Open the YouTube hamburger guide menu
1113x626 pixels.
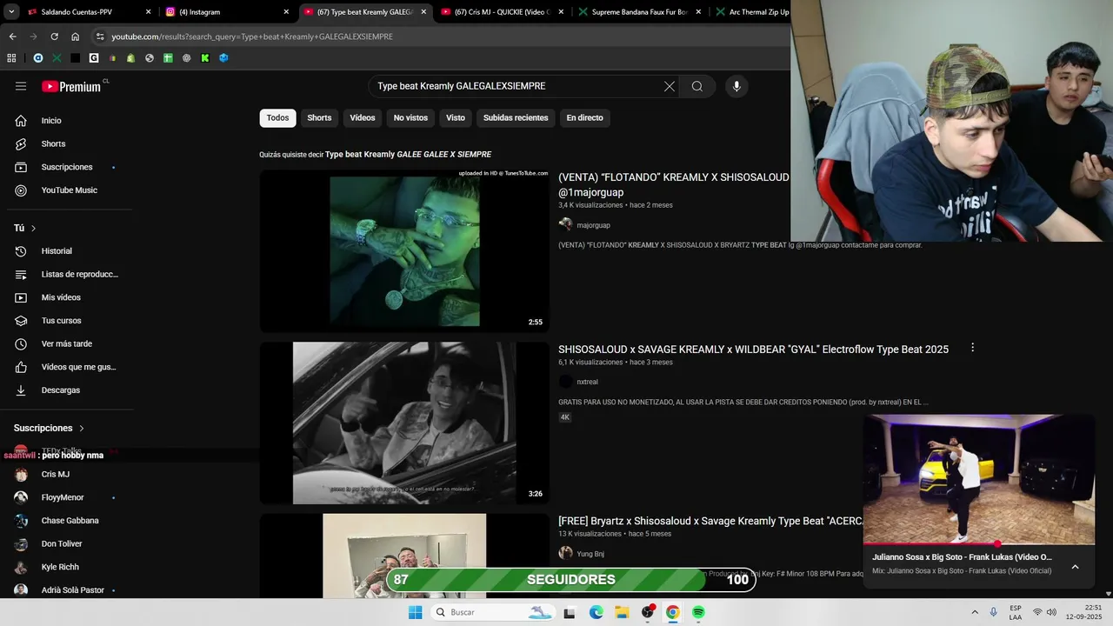(21, 86)
